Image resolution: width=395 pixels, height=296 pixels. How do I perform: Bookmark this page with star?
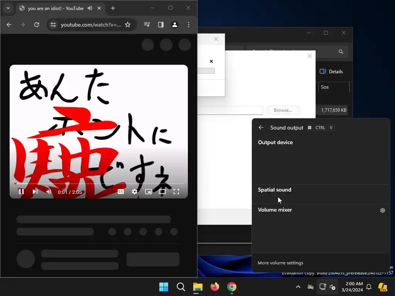pyautogui.click(x=128, y=25)
